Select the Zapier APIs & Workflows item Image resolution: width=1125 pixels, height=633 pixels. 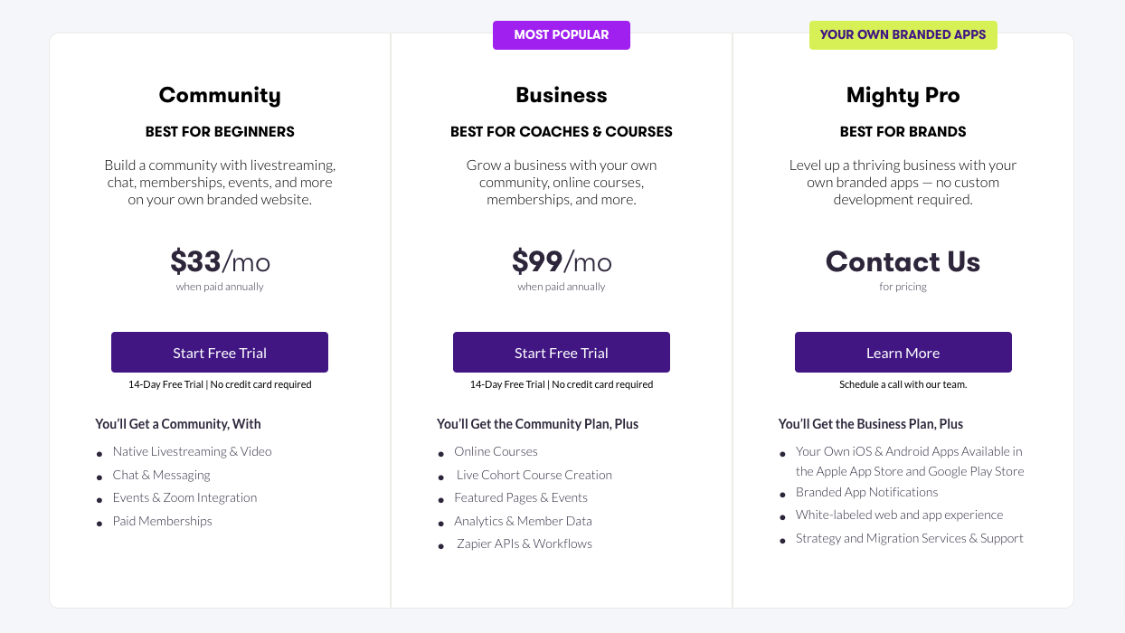point(524,543)
